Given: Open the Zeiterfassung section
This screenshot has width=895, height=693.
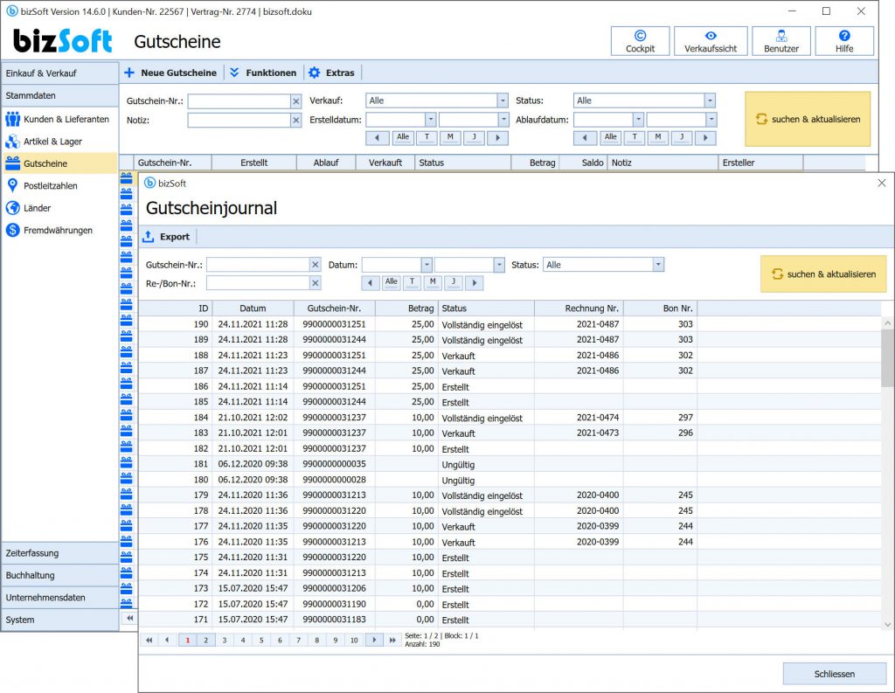Looking at the screenshot, I should coord(59,553).
